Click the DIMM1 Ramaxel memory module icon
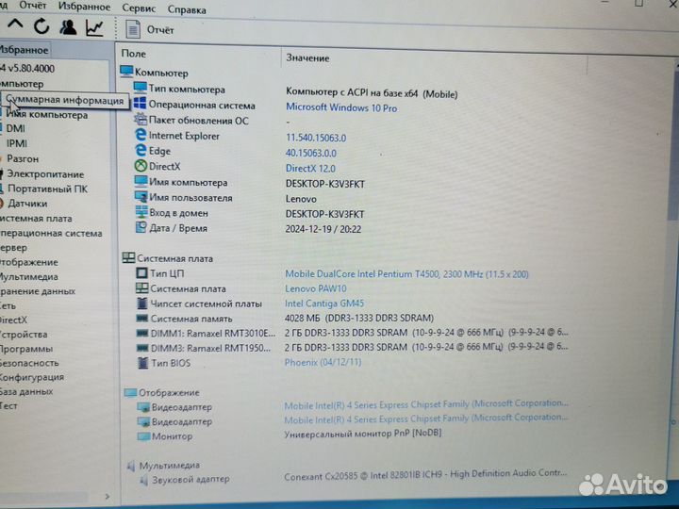The height and width of the screenshot is (509, 679). 142,334
